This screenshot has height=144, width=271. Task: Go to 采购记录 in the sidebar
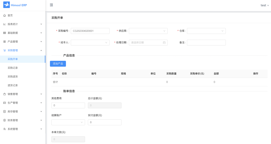pos(13,68)
